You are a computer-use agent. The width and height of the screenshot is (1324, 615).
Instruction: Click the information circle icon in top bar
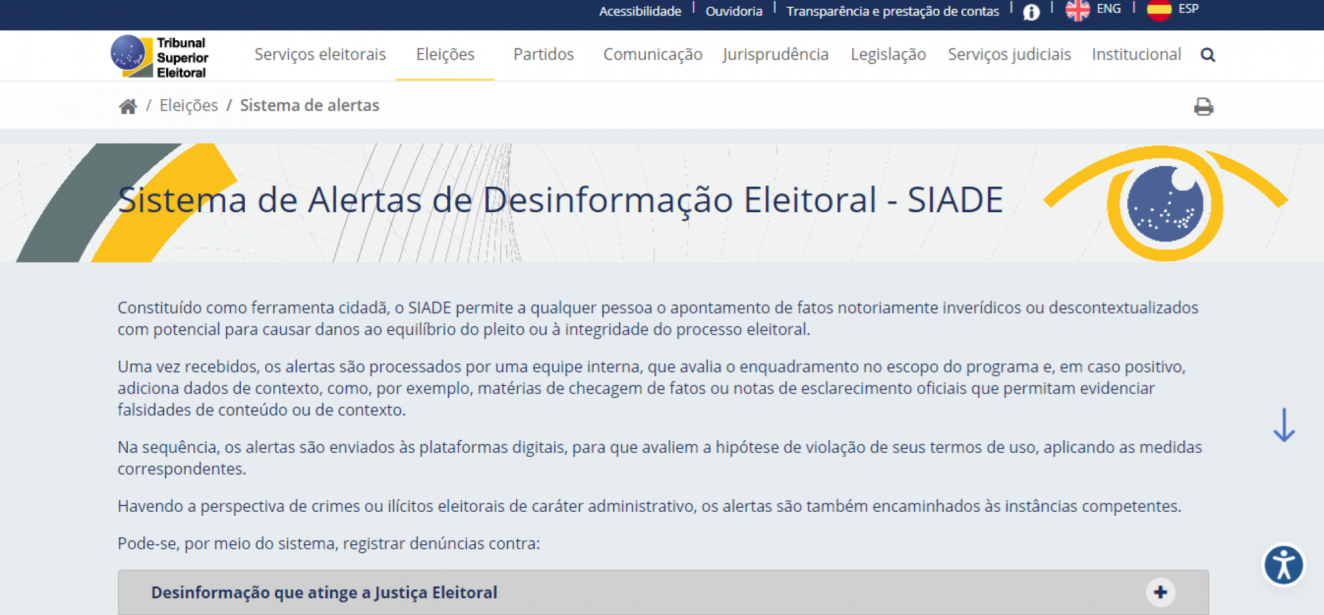click(1031, 12)
